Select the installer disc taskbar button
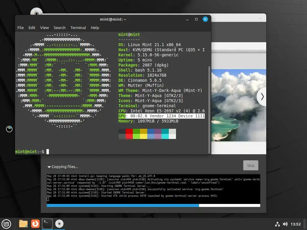Screen dimensions: 307x230 [x=59, y=224]
